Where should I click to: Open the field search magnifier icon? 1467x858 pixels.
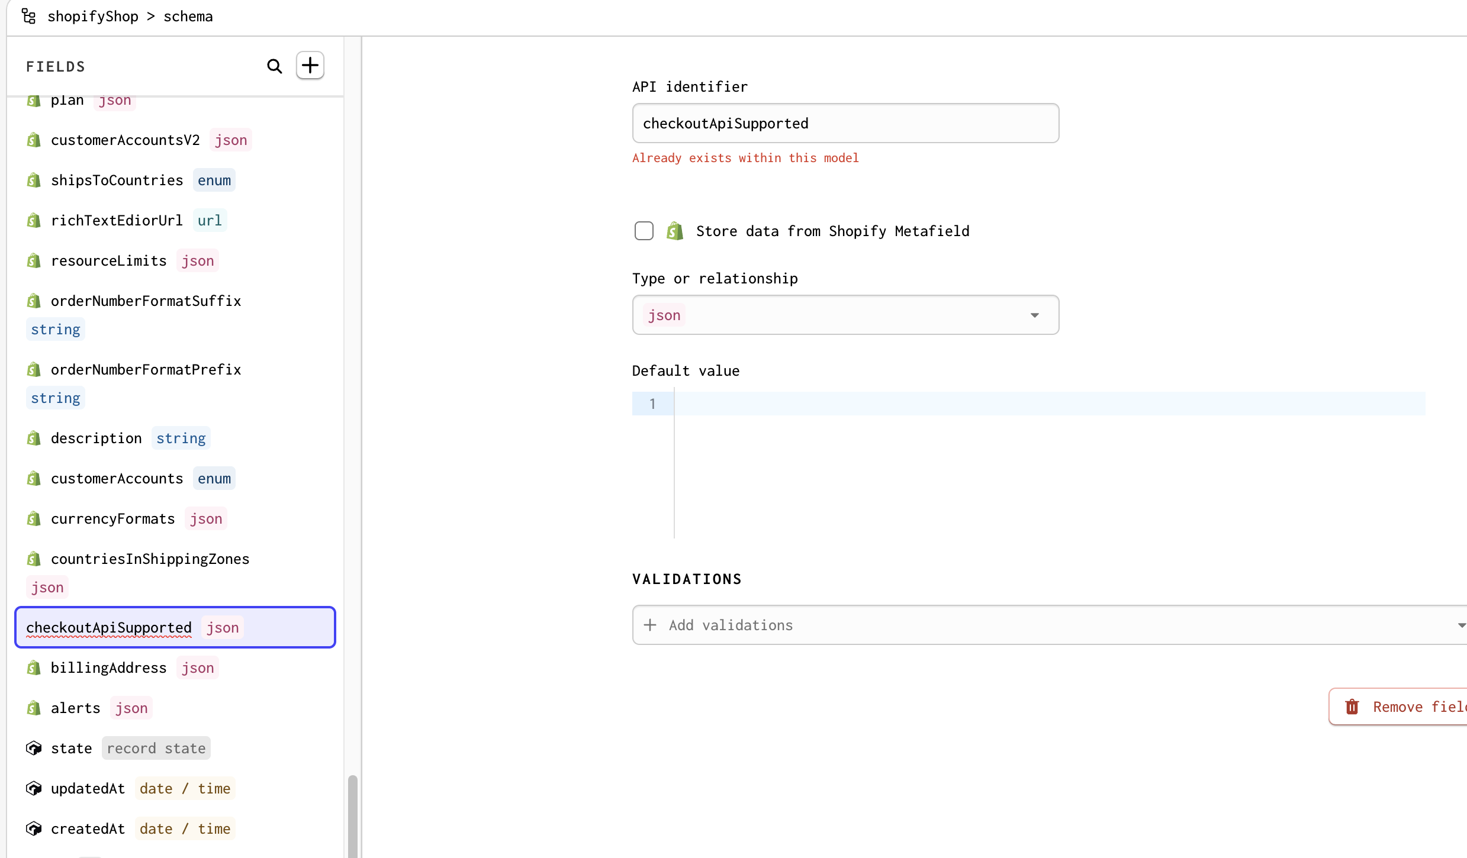click(x=274, y=66)
